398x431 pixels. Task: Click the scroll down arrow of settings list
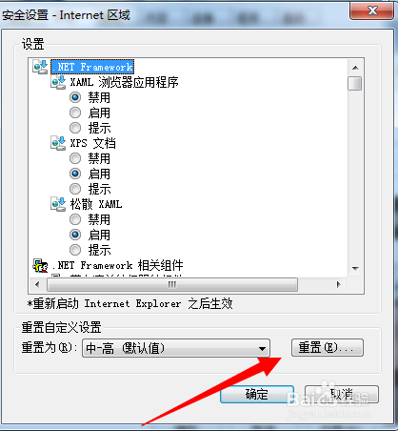pos(355,269)
